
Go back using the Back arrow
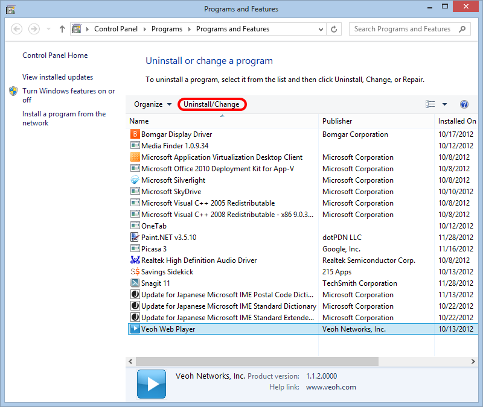[17, 29]
